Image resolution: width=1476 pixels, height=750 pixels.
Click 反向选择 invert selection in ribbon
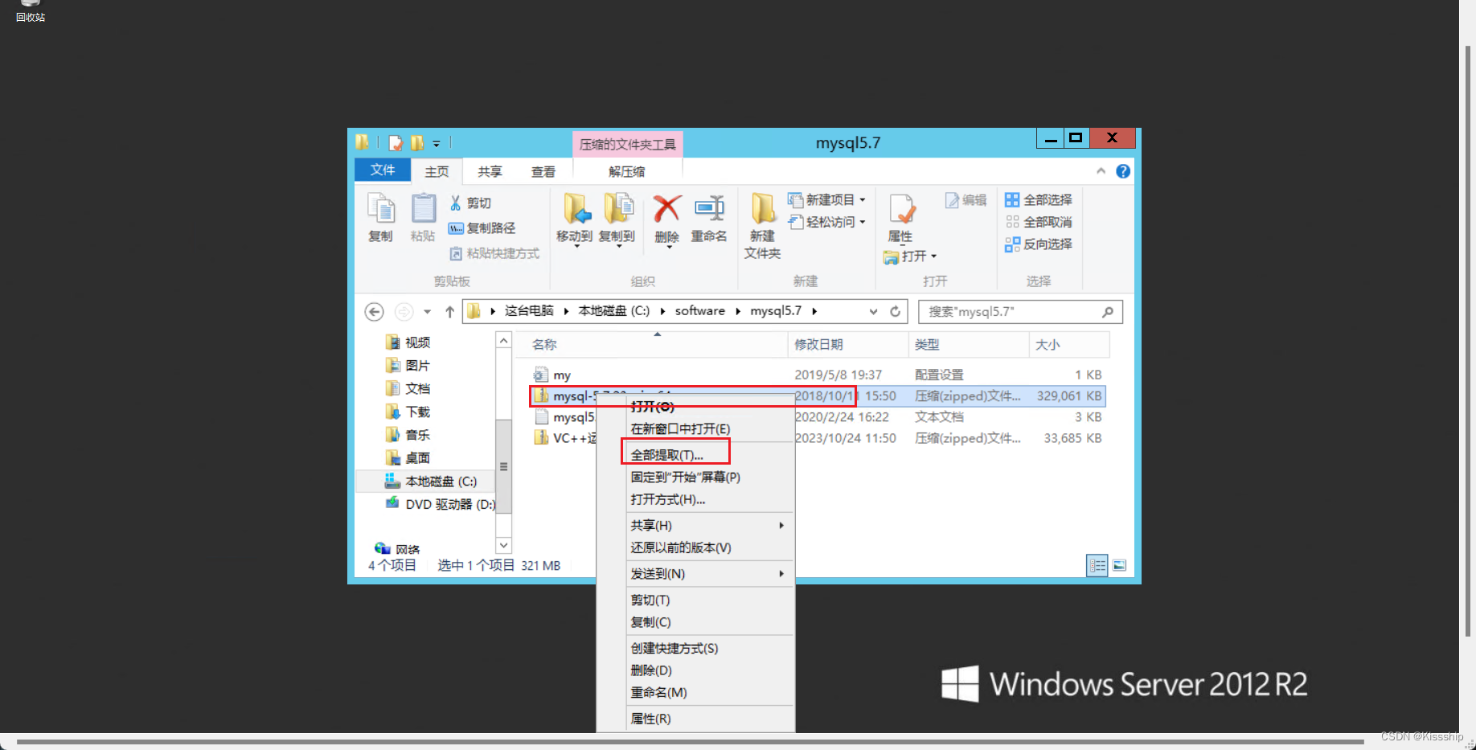tap(1039, 244)
